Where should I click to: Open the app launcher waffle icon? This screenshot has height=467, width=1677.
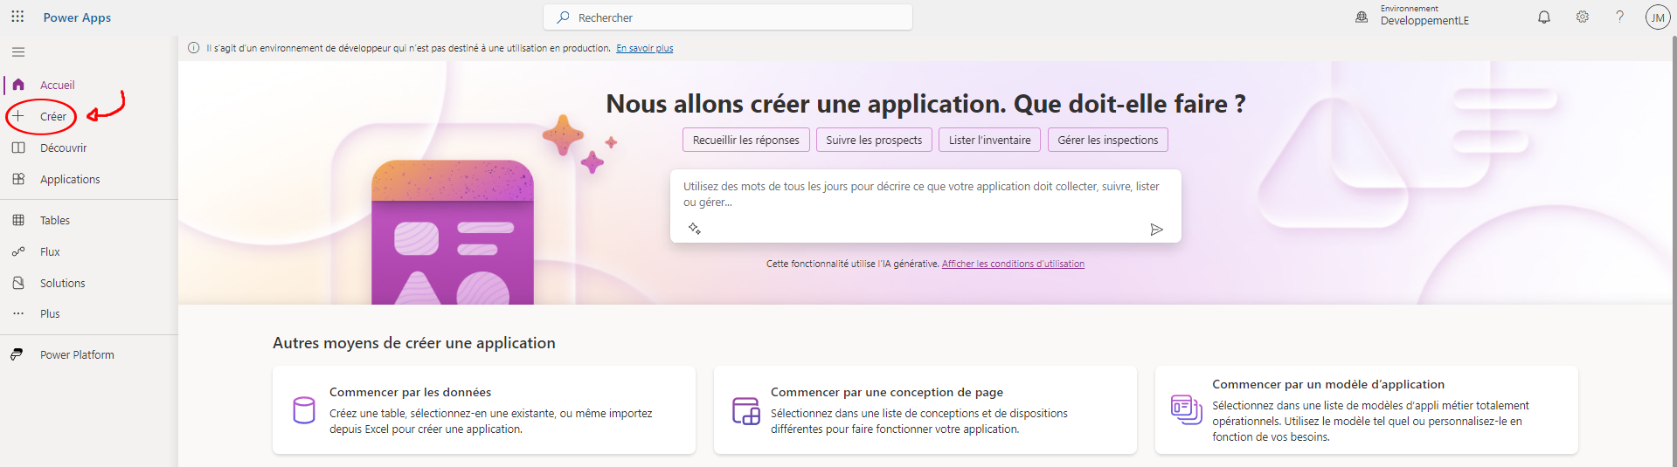[x=17, y=17]
